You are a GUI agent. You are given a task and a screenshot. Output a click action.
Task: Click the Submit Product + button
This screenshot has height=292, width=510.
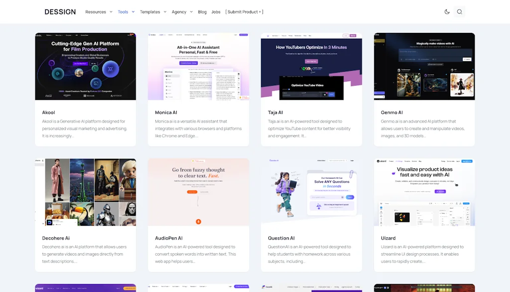tap(245, 11)
